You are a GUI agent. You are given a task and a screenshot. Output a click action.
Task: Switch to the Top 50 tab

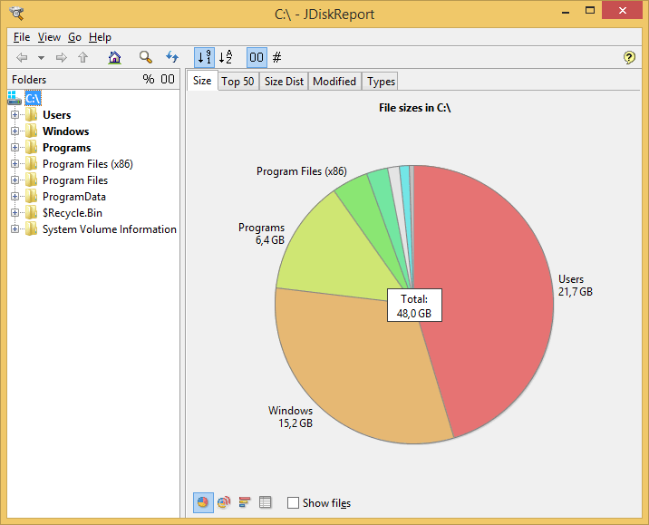(x=237, y=81)
